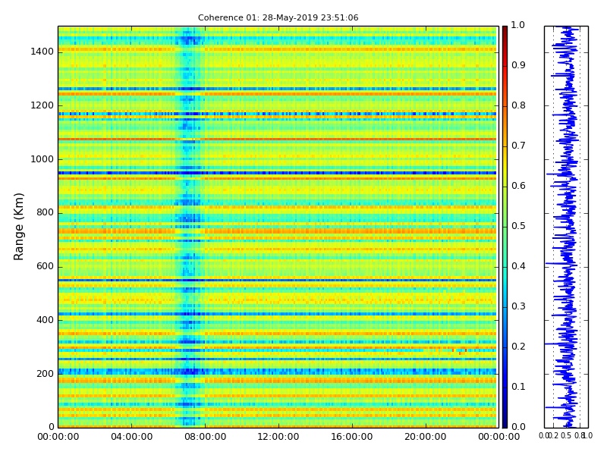The image size is (607, 455).
Task: Click the 0.7 colorbar tick label
Action: pos(518,146)
